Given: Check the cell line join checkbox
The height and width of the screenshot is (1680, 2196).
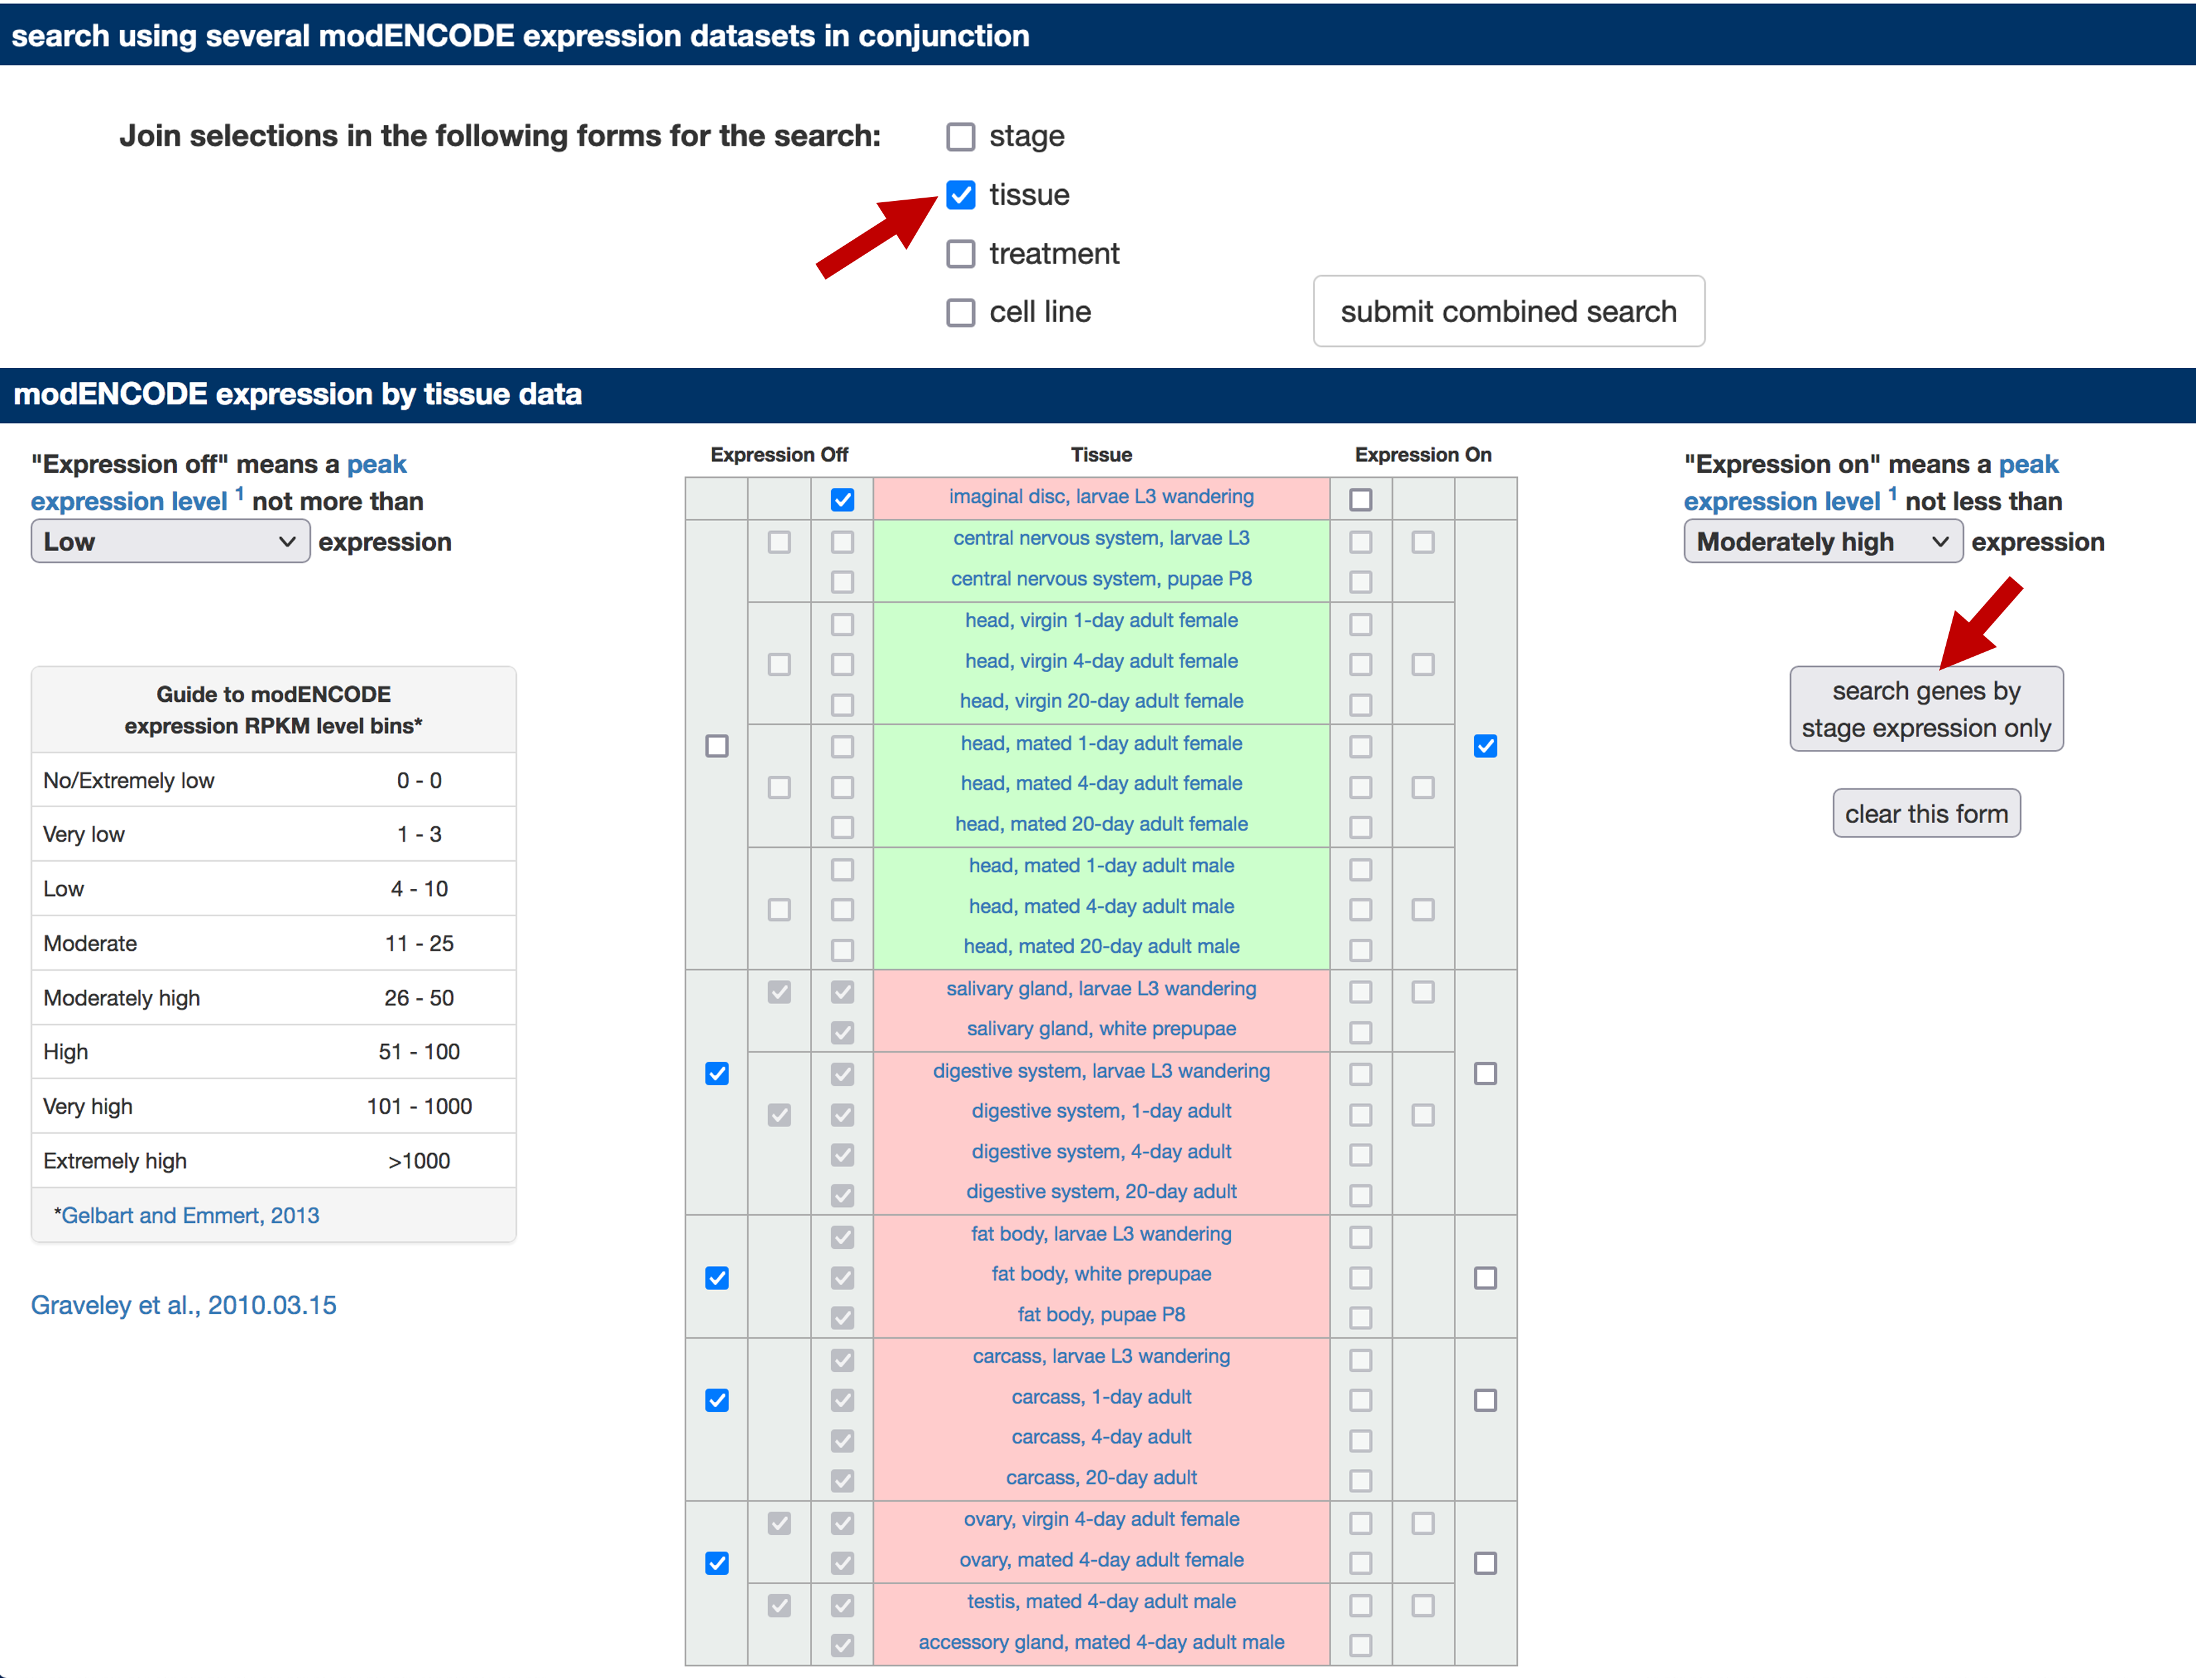Looking at the screenshot, I should [x=960, y=312].
